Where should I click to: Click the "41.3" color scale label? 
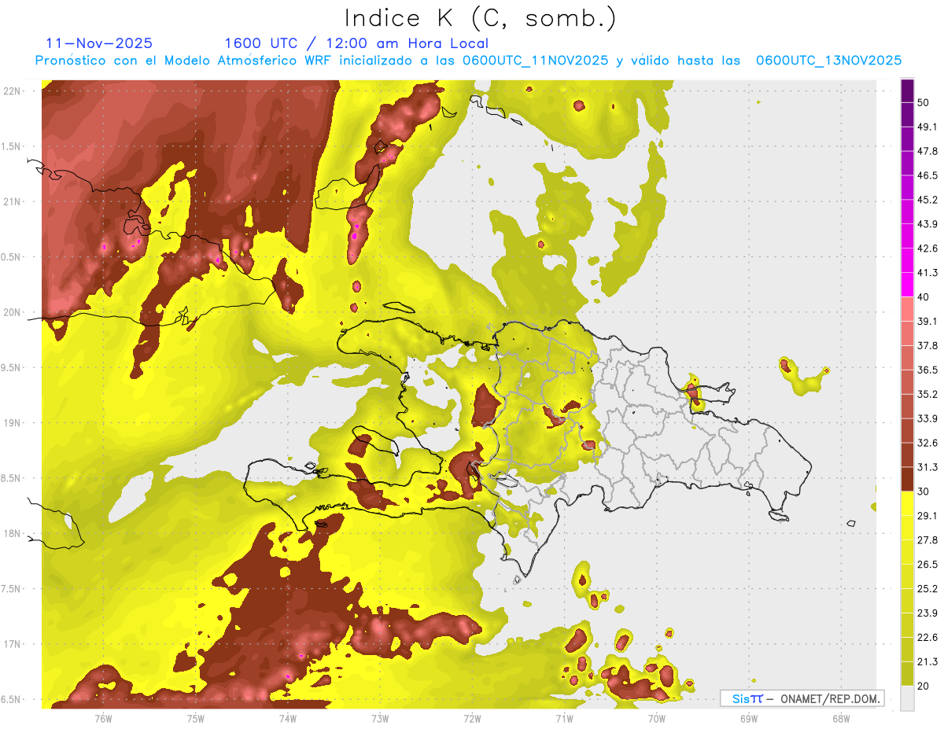pos(927,273)
